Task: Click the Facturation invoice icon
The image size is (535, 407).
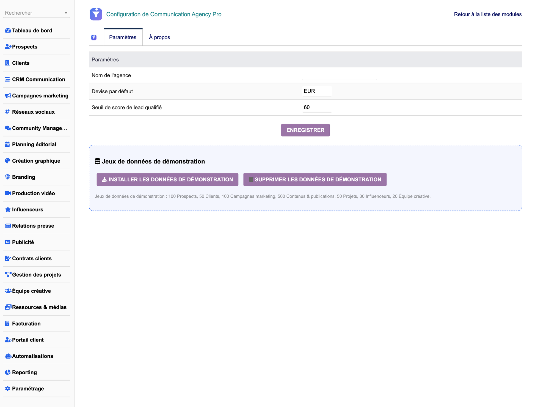Action: [x=7, y=324]
